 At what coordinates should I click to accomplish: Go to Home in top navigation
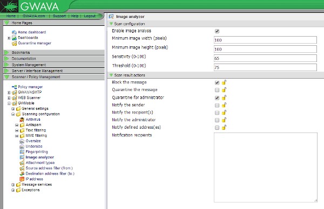(11, 16)
